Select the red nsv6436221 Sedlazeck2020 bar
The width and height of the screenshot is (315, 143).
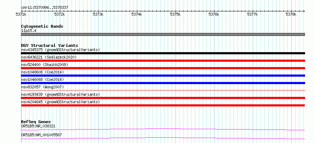pos(163,61)
